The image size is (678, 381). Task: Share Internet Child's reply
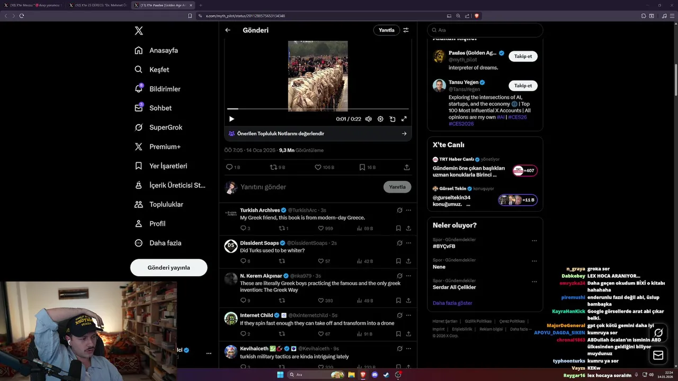coord(408,334)
